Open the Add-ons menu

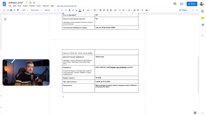(x=46, y=6)
